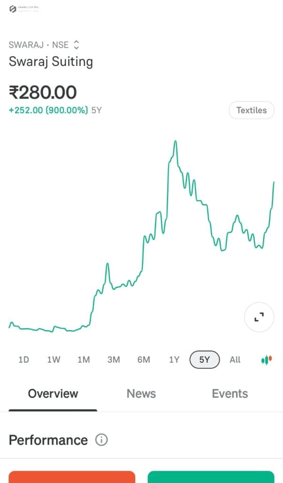Select the 5Y time range
This screenshot has width=283, height=483.
204,360
